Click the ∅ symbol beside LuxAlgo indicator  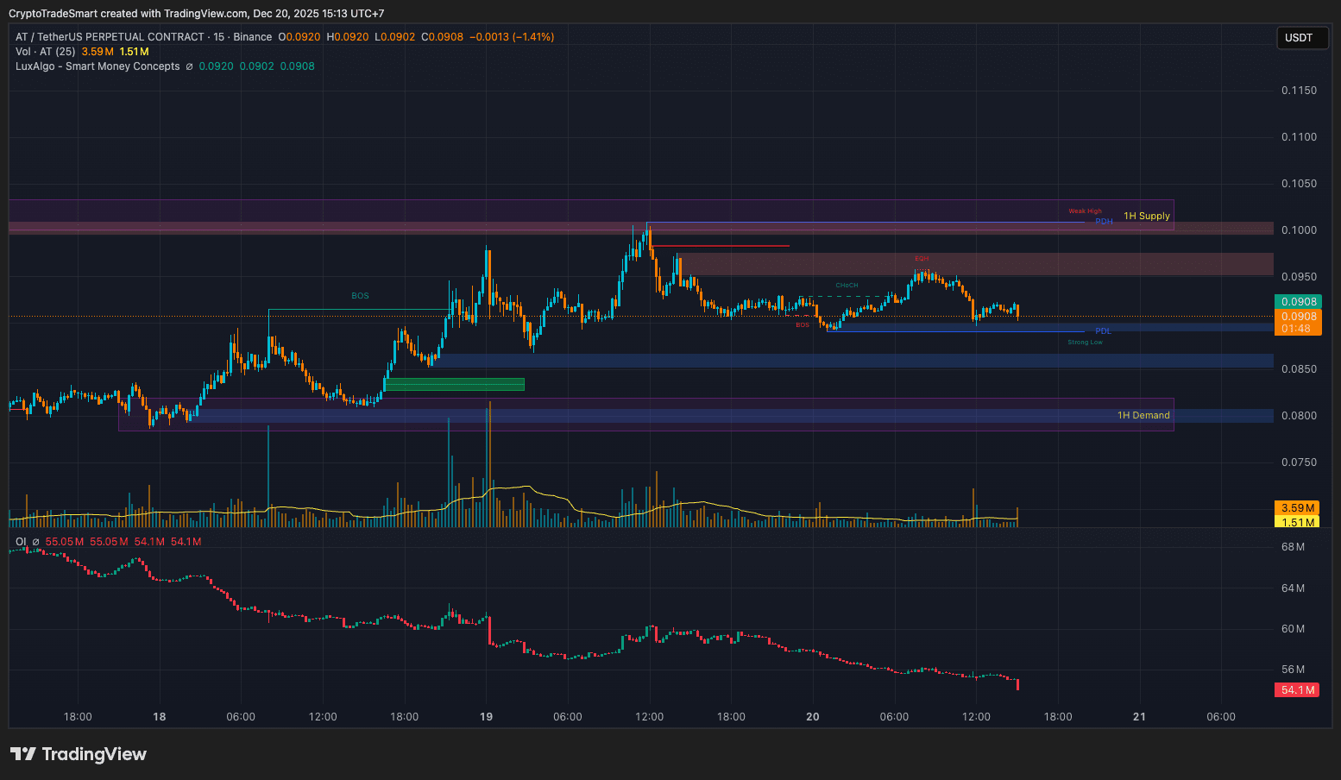point(189,66)
